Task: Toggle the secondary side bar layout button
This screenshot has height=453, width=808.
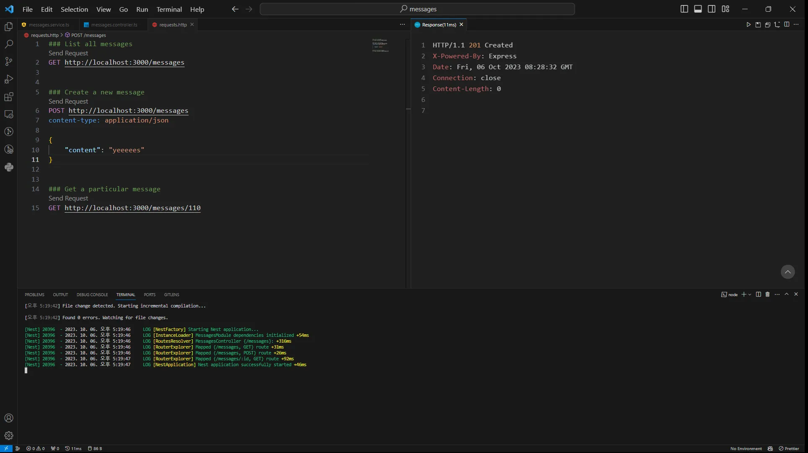Action: (712, 9)
